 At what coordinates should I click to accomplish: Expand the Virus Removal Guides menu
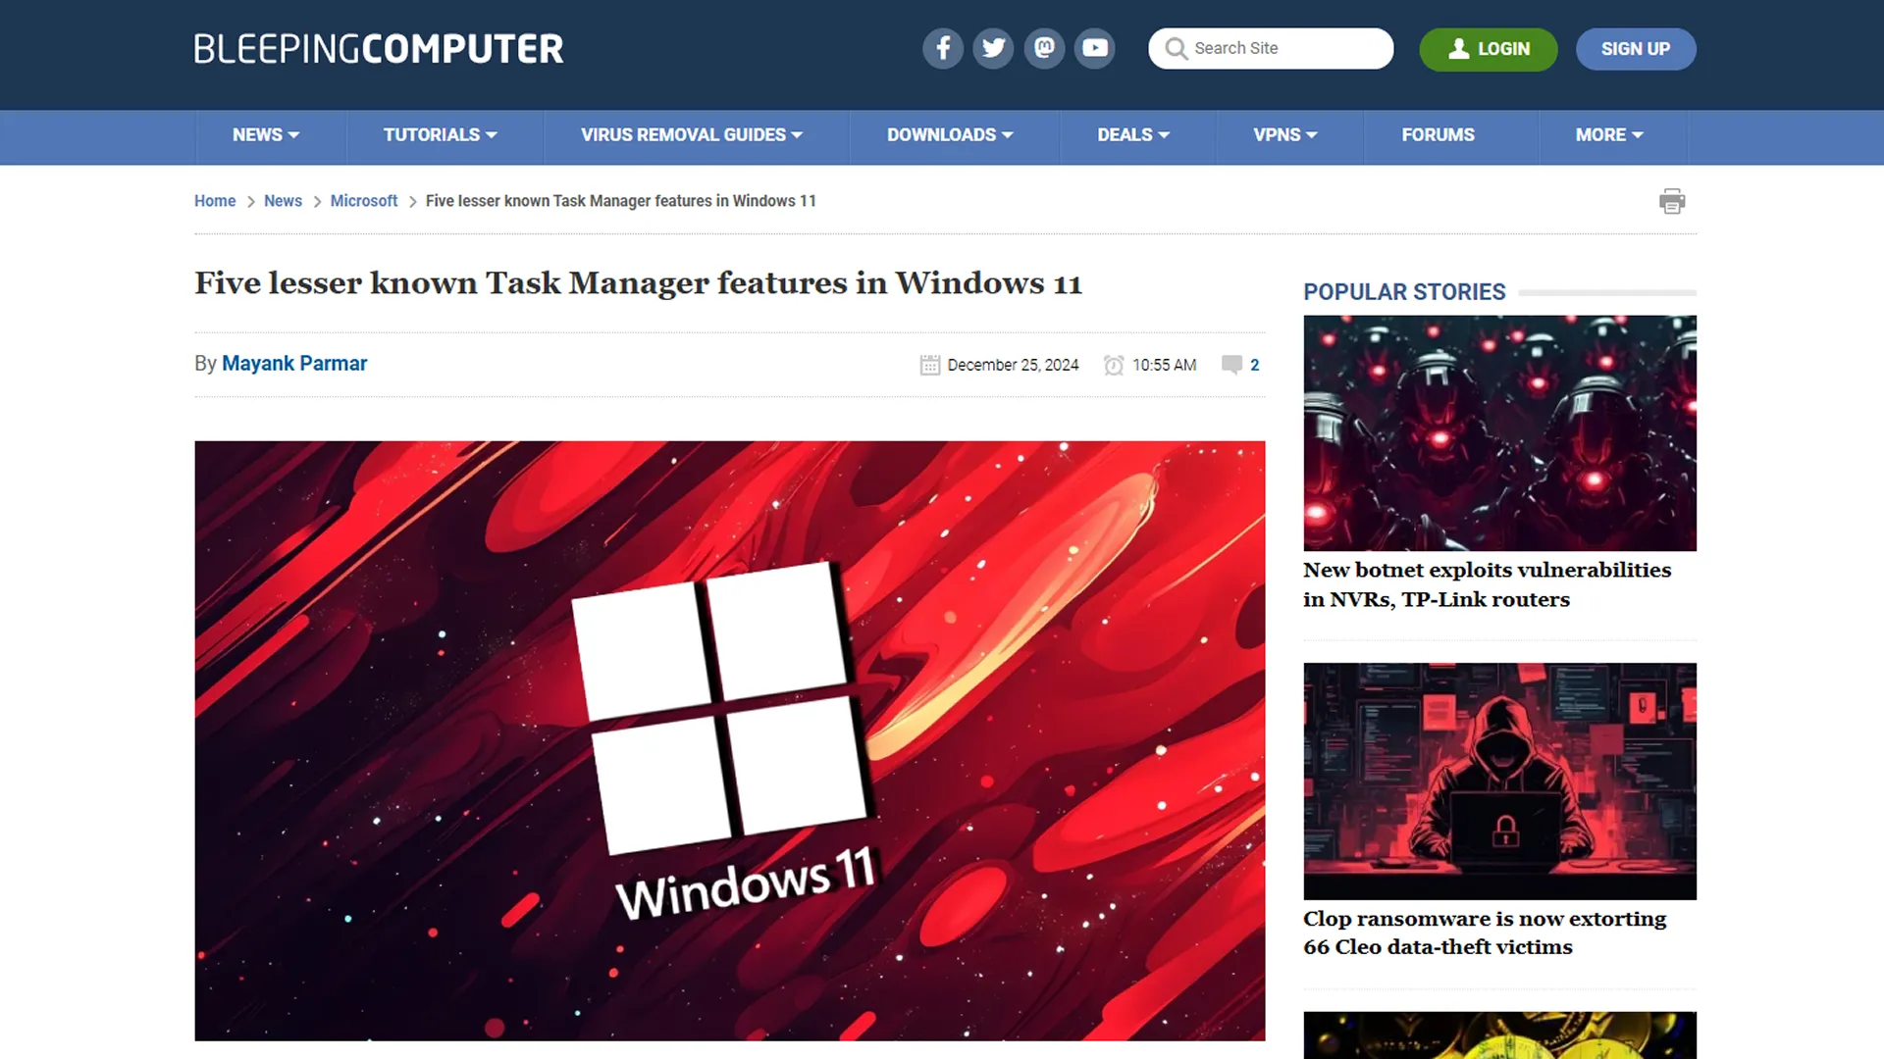(692, 135)
